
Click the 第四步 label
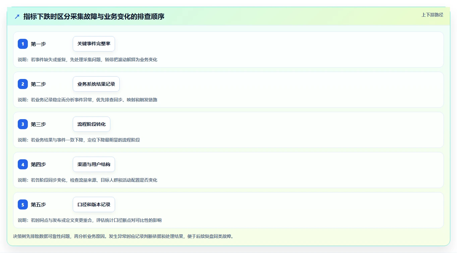pyautogui.click(x=38, y=164)
